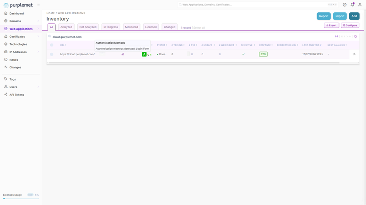Viewport: 366px width, 205px height.
Task: Click the Users people icon
Action: [x=6, y=87]
